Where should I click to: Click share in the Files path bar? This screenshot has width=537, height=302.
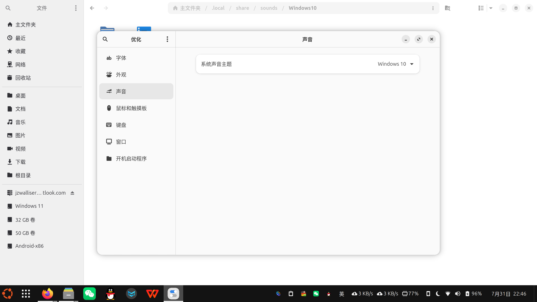tap(242, 8)
